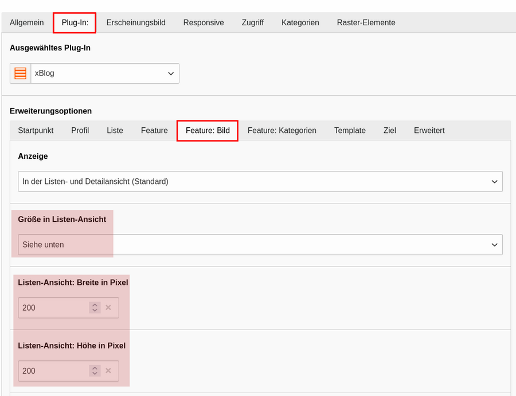The height and width of the screenshot is (396, 516).
Task: Go to the Zugriff tab
Action: coord(253,23)
